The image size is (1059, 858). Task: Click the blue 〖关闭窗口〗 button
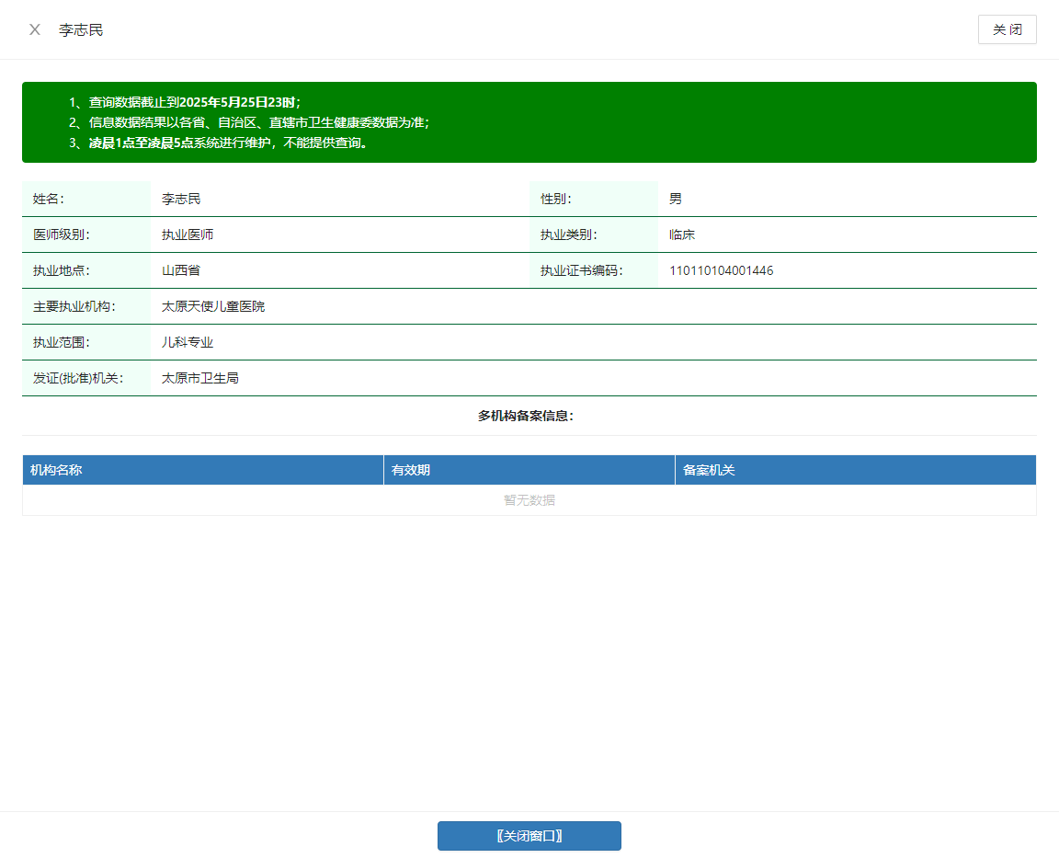click(529, 836)
